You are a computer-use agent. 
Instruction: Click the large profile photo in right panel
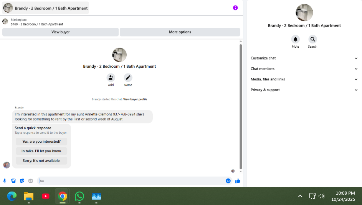[x=304, y=12]
